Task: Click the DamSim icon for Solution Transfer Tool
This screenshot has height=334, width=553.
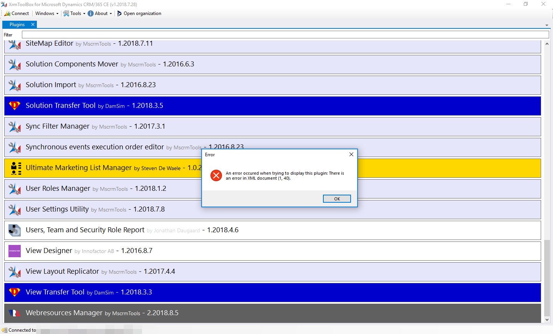Action: pyautogui.click(x=14, y=106)
